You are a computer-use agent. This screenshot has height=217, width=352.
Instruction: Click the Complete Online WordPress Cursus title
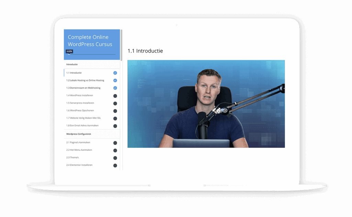coord(90,41)
